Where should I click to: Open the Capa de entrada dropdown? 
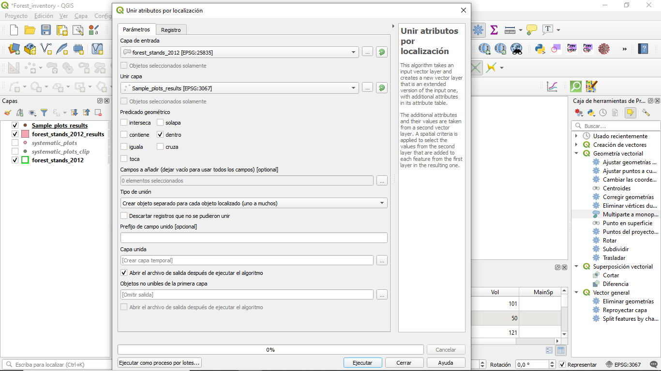pyautogui.click(x=354, y=52)
